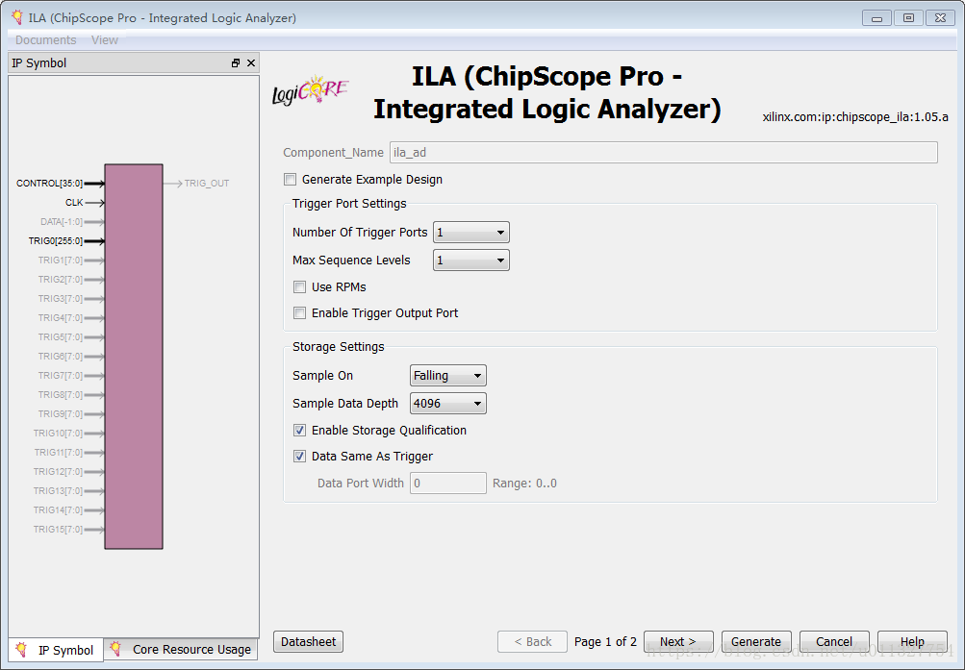The image size is (965, 670).
Task: Uncheck Enable Storage Qualification
Action: [x=300, y=431]
